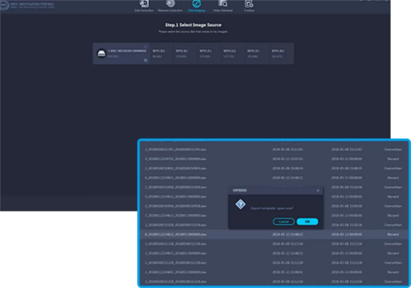Click the Overwritten status in the top file row

point(393,149)
